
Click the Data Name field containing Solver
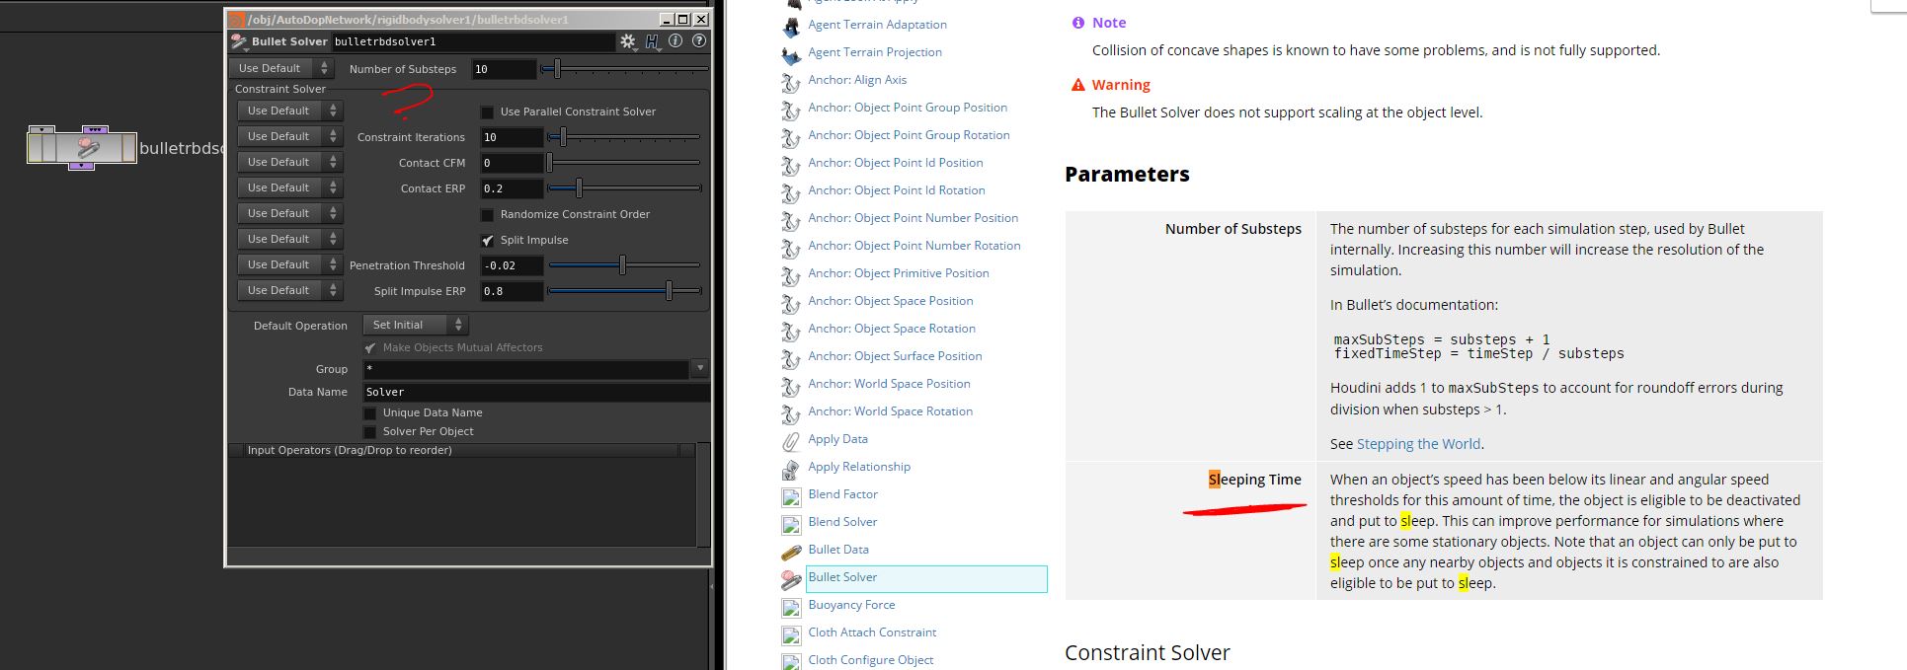pyautogui.click(x=535, y=392)
